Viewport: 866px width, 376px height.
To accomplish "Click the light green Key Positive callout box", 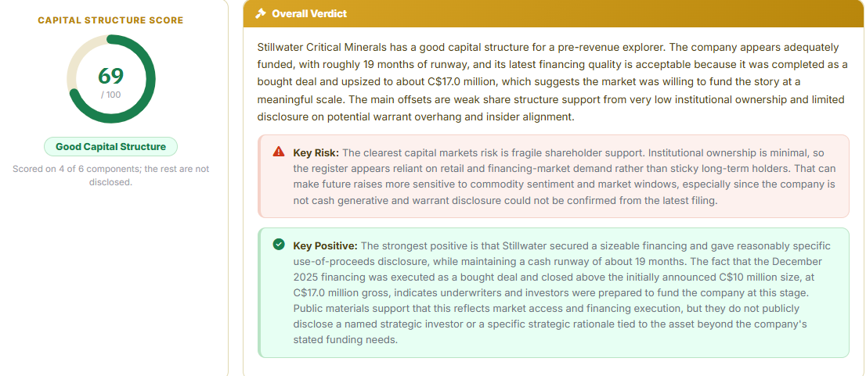I will tap(554, 293).
